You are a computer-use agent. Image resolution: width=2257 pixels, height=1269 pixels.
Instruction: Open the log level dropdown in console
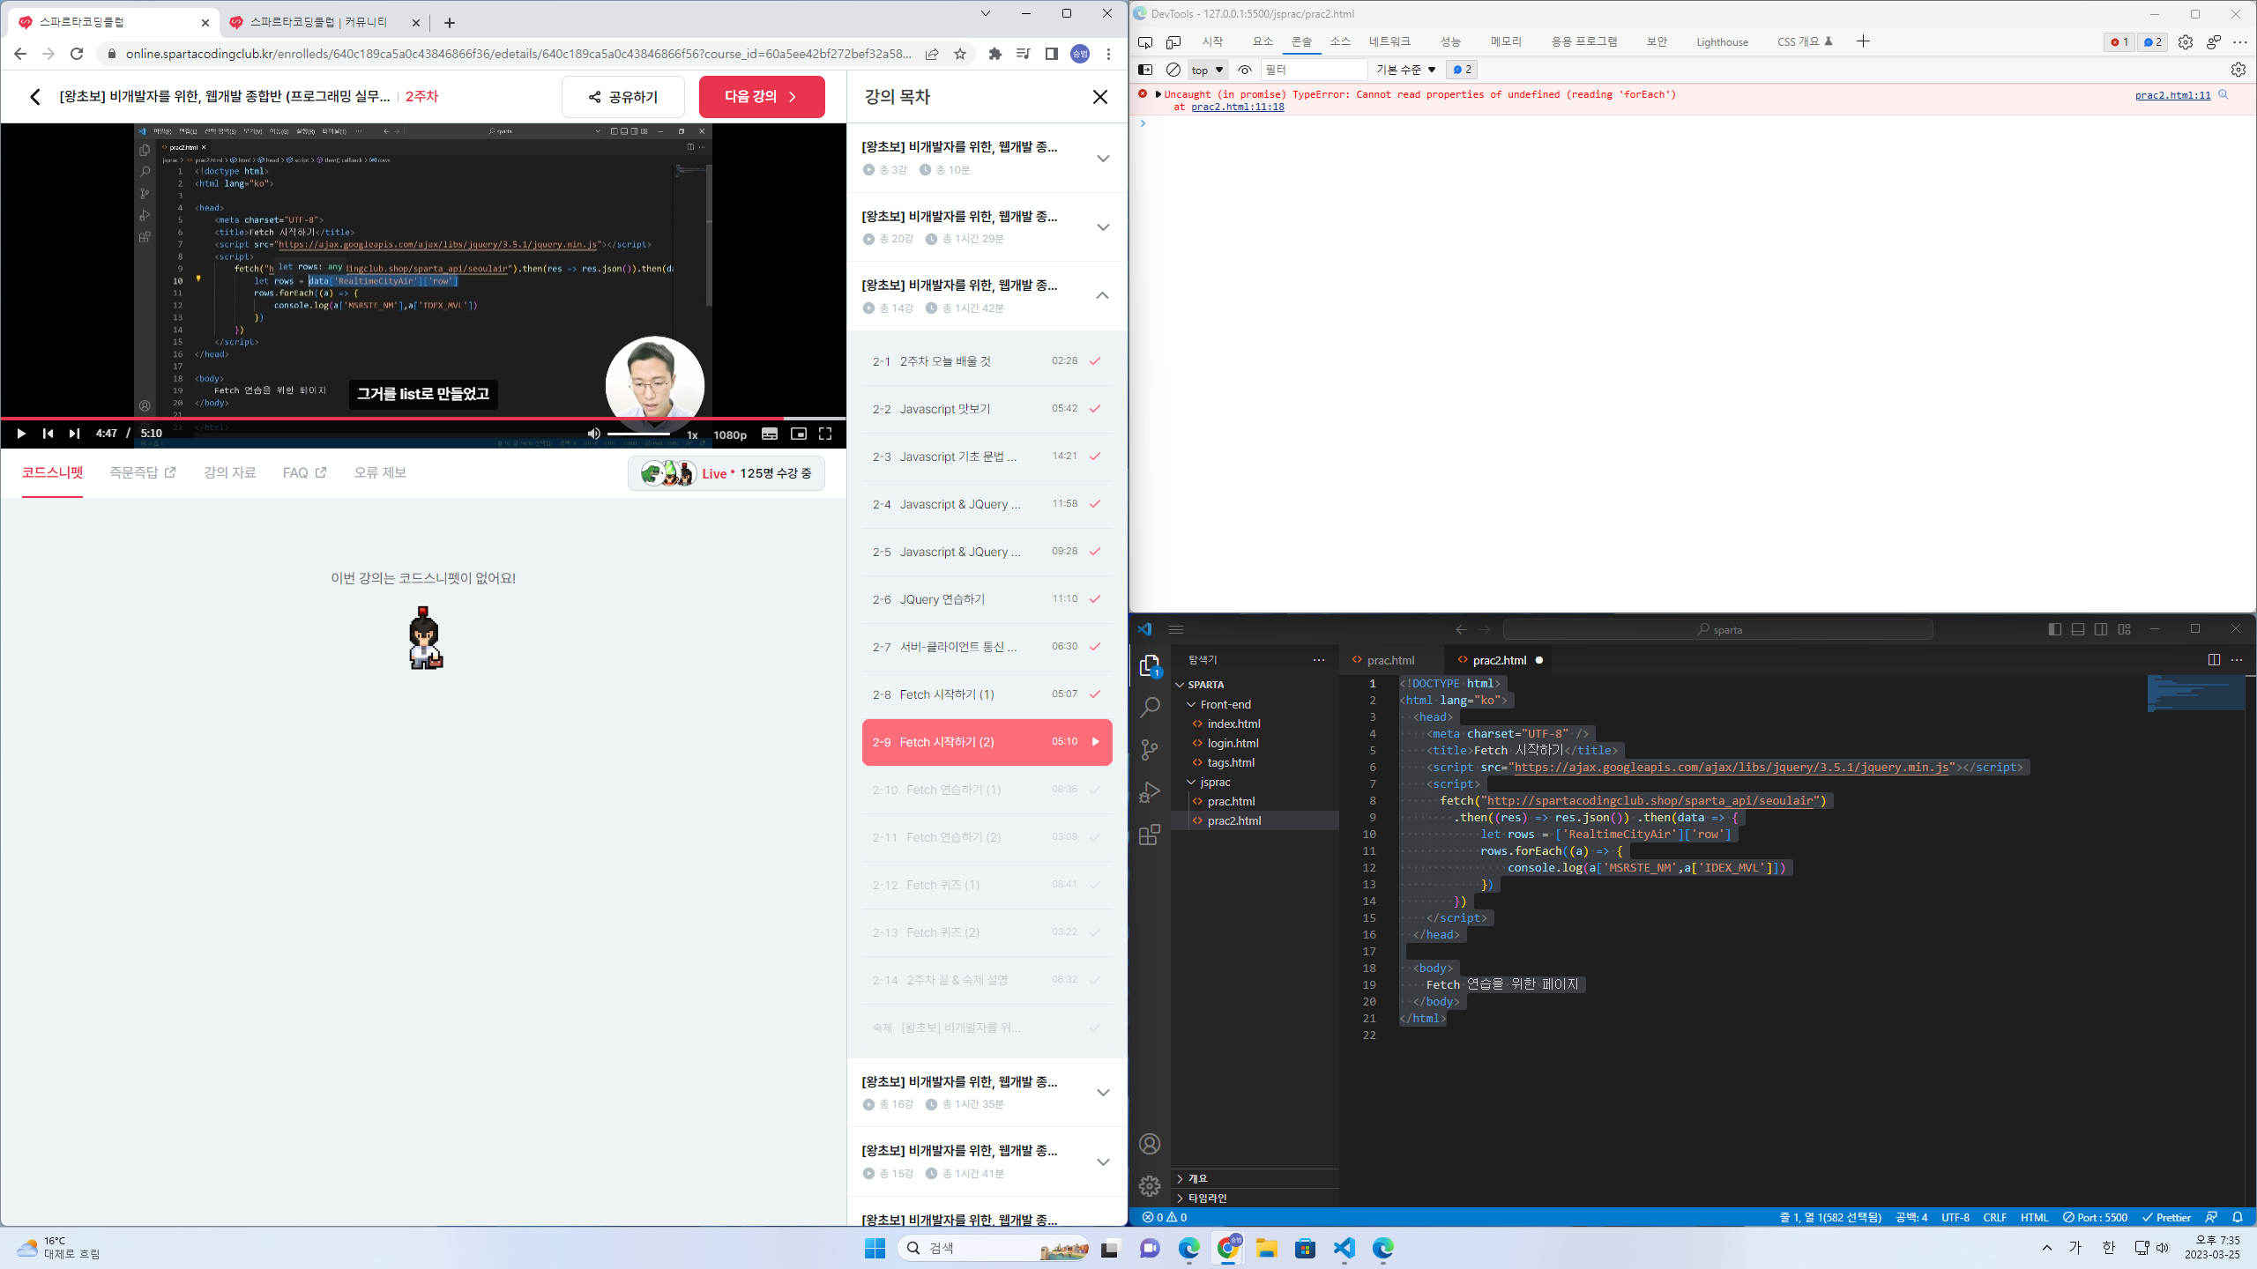pyautogui.click(x=1406, y=70)
